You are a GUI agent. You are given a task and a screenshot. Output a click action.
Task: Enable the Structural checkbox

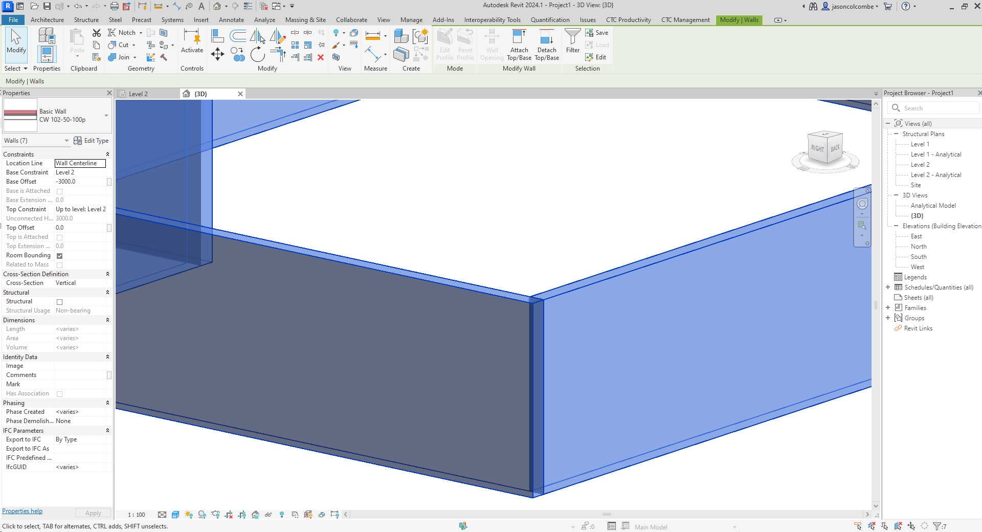tap(59, 302)
